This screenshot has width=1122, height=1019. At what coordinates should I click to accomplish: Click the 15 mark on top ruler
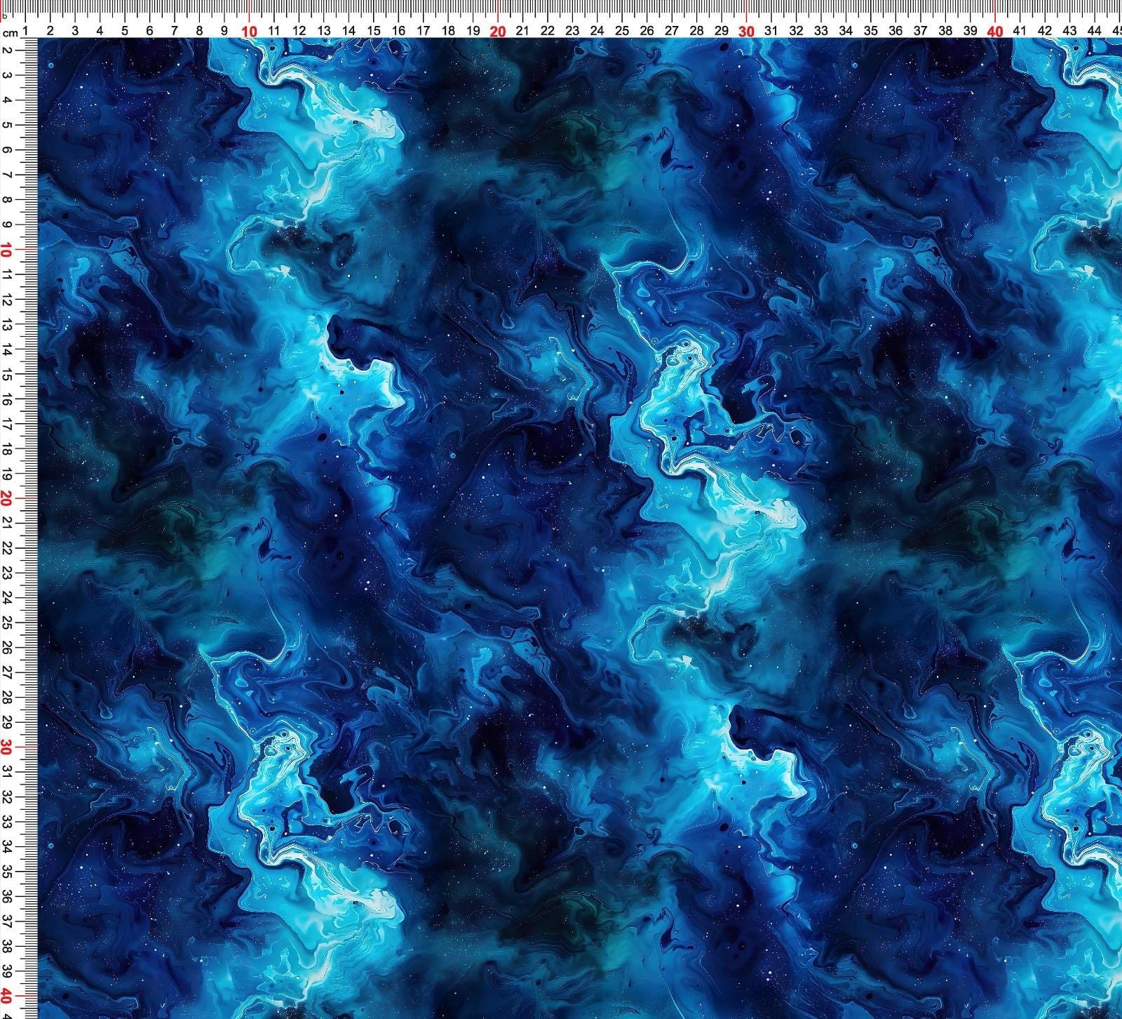point(373,31)
